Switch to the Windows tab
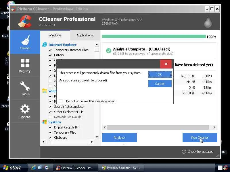 pos(55,35)
